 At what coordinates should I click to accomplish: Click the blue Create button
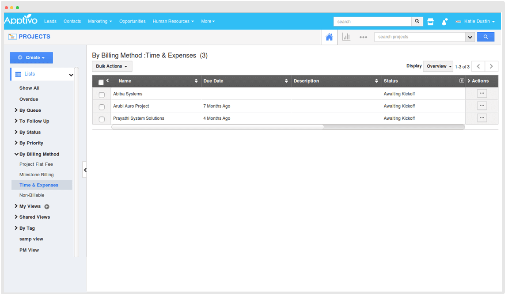pos(31,58)
